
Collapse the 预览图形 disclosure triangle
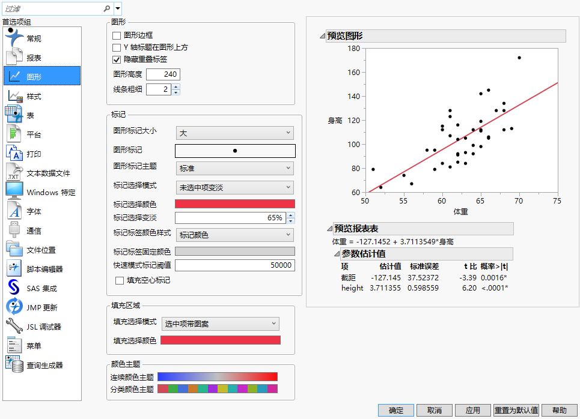pos(323,36)
